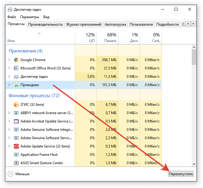
Task: Click the Меньше label to show fewer details
Action: [22, 174]
